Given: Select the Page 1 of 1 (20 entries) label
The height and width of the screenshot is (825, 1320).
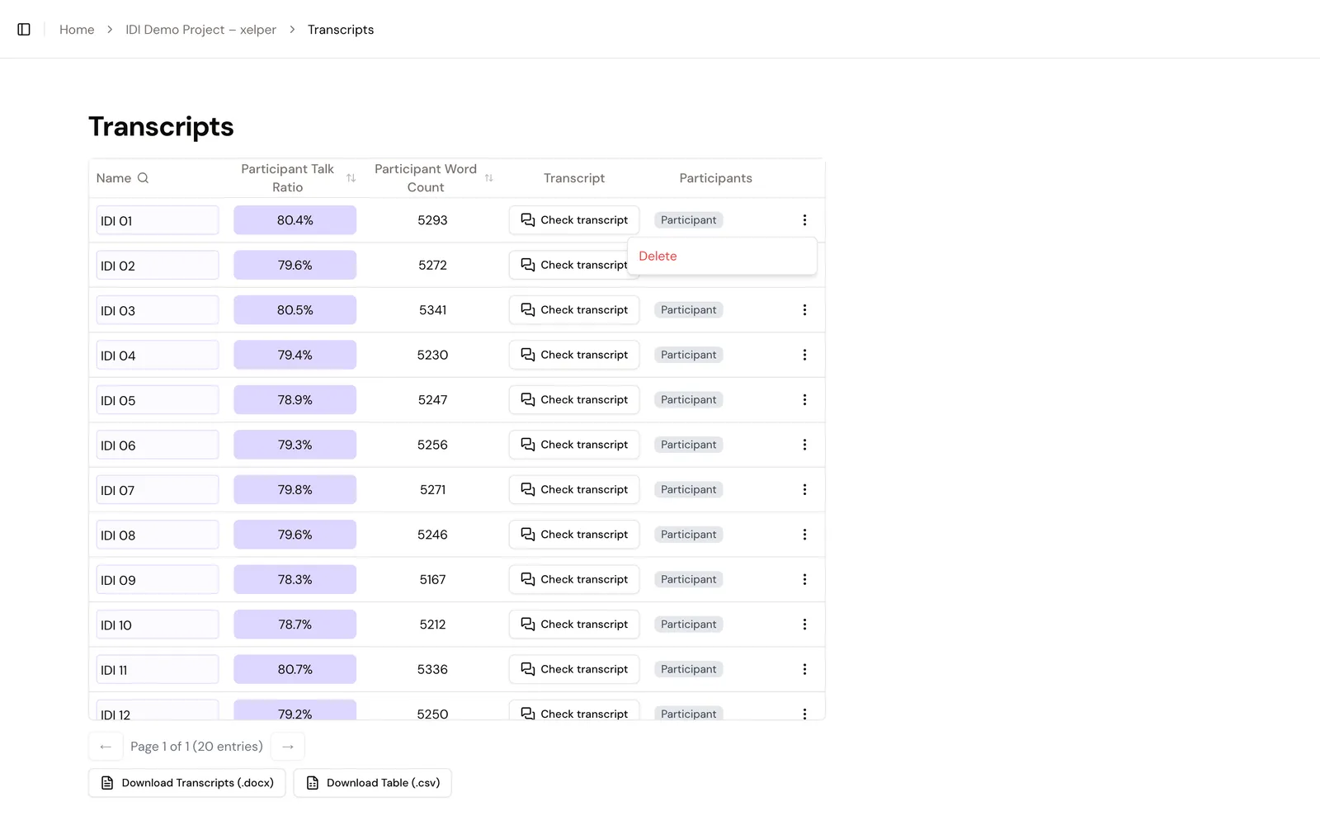Looking at the screenshot, I should pos(196,747).
